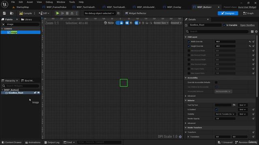
Task: Open Details property matrix grid icon
Action: pos(252,31)
